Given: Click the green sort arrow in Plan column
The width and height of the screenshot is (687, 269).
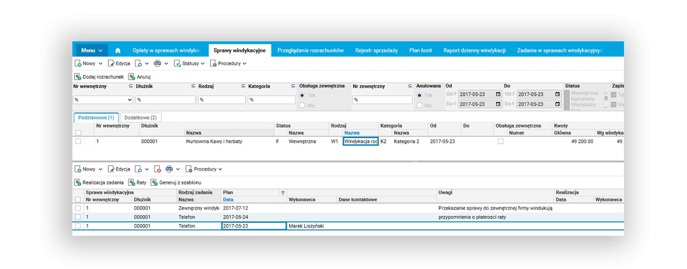Looking at the screenshot, I should tap(283, 193).
